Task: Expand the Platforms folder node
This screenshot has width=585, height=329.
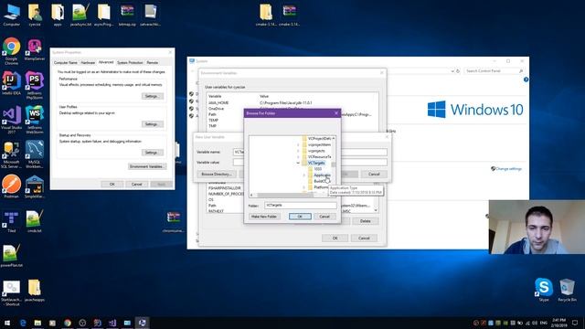Action: (304, 187)
